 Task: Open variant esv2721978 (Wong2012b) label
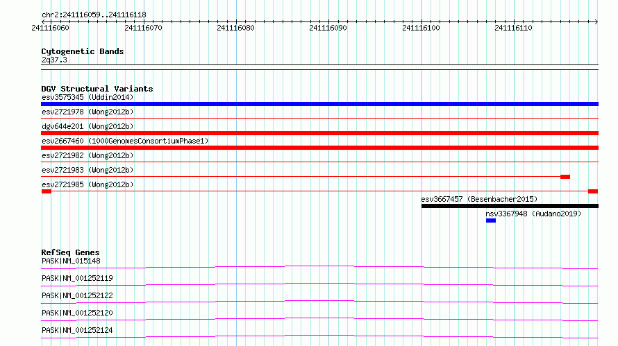87,112
